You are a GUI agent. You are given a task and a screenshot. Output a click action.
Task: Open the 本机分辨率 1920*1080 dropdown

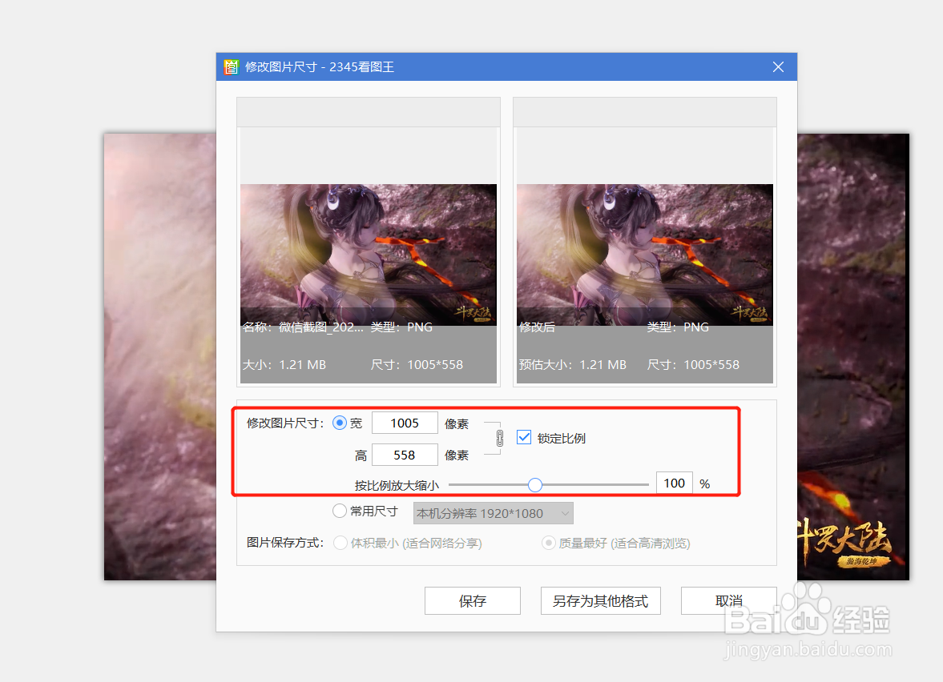point(492,512)
